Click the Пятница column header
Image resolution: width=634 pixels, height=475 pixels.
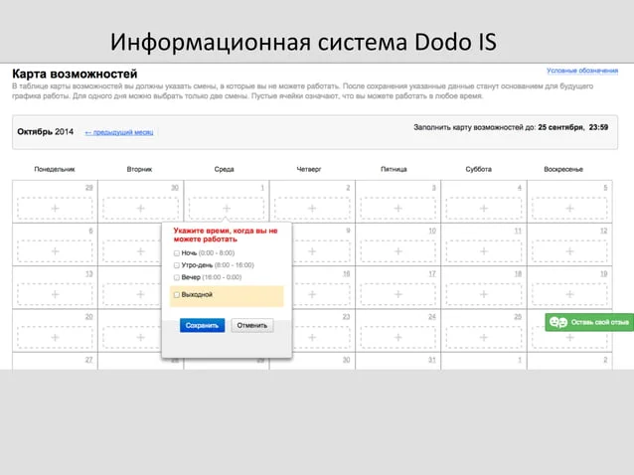tap(394, 169)
